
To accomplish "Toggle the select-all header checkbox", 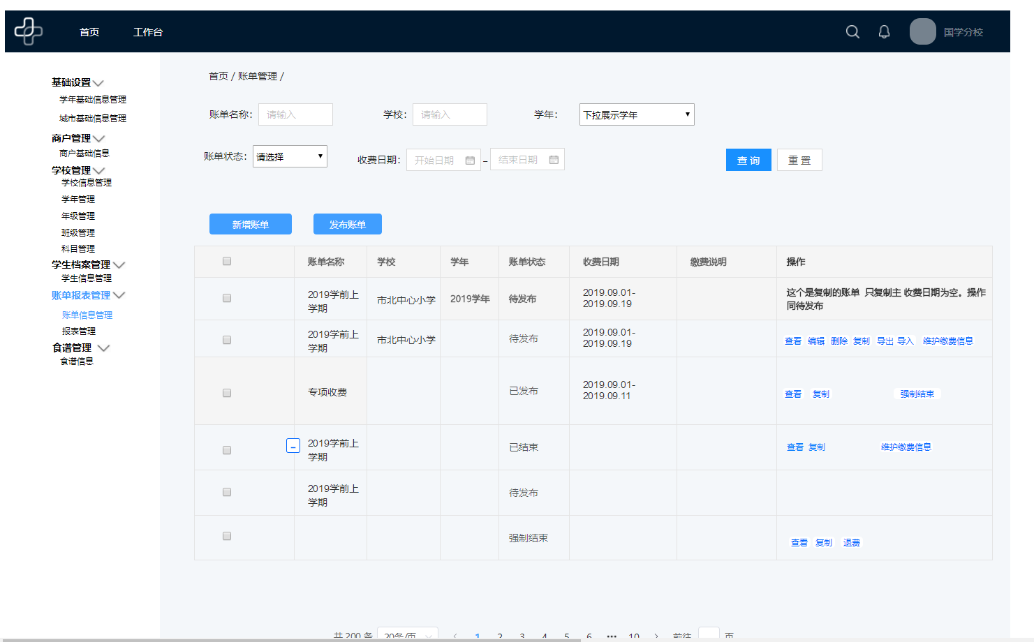I will (227, 261).
